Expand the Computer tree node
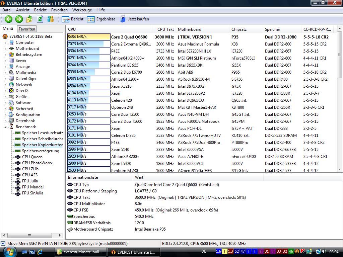343x257 pixels. (5, 43)
